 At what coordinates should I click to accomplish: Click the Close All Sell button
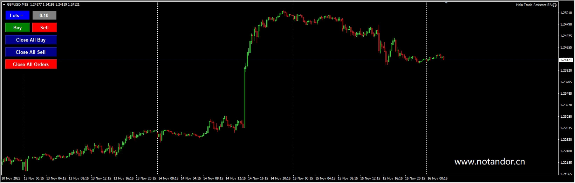pyautogui.click(x=31, y=52)
